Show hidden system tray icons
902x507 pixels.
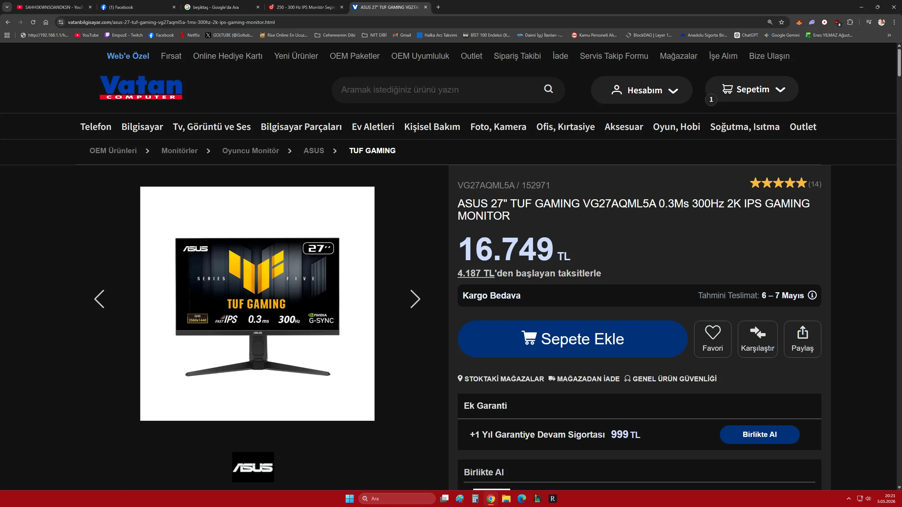(849, 499)
